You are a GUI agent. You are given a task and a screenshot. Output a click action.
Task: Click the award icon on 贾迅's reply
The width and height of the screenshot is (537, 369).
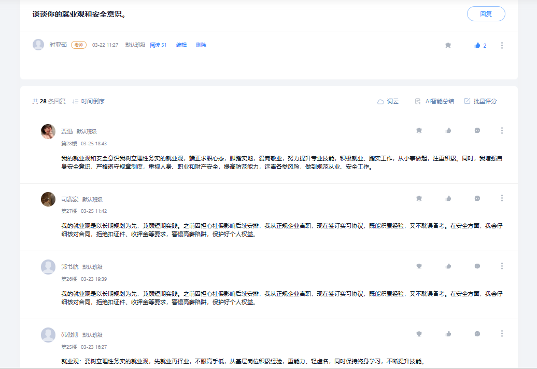point(419,130)
